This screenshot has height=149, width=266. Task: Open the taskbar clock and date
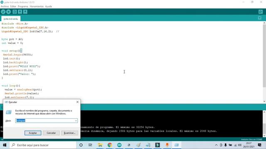point(249,145)
